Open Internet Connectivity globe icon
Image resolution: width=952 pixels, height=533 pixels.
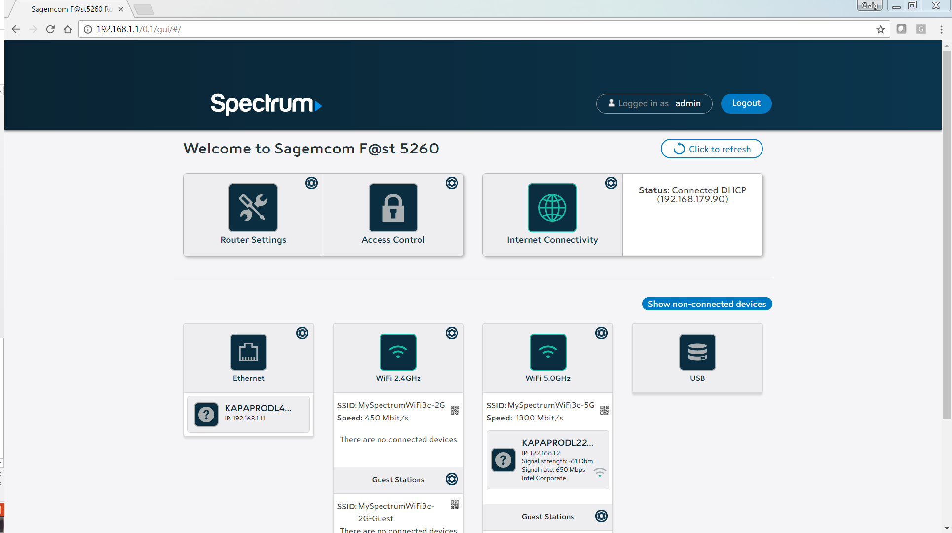(x=552, y=208)
